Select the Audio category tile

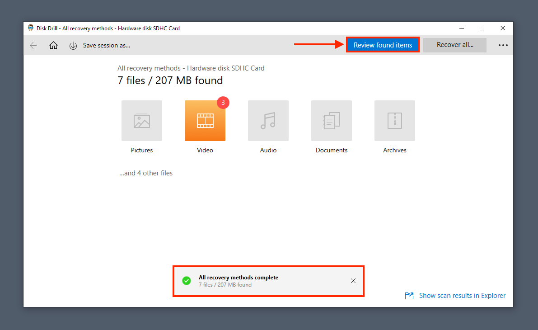[x=268, y=121]
